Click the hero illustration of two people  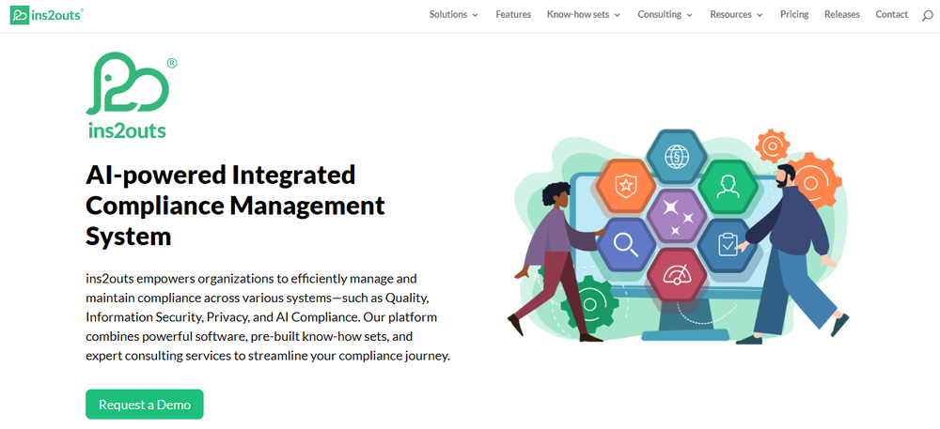pyautogui.click(x=678, y=237)
